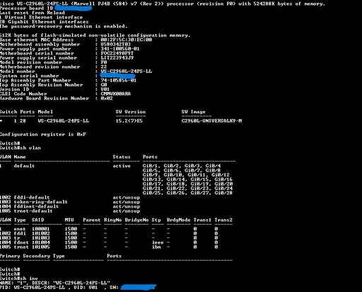Click the 'active' status of VLAN 1

pyautogui.click(x=122, y=166)
